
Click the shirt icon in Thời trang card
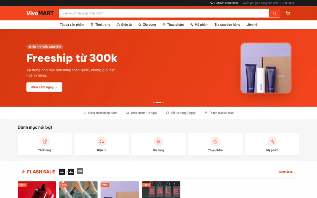(x=45, y=142)
